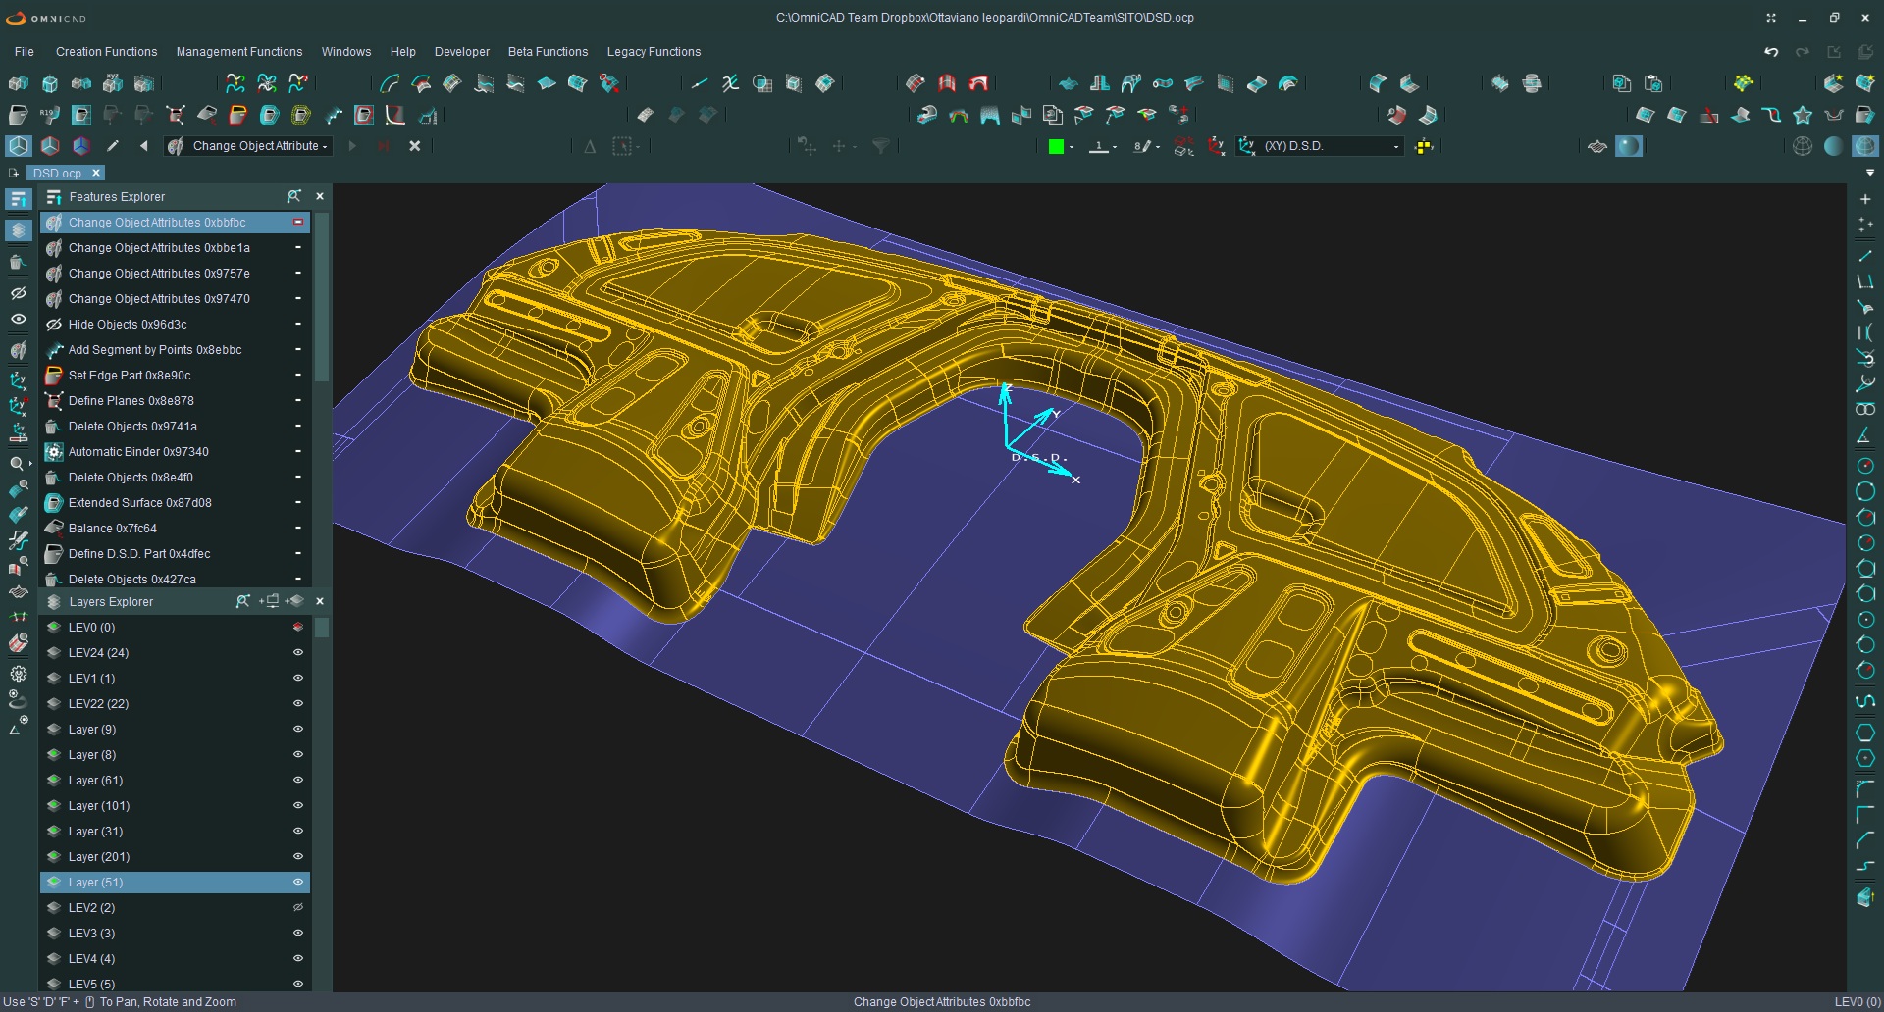Click the wireframe globe display icon
Screen dimensions: 1884x1012
point(1802,146)
